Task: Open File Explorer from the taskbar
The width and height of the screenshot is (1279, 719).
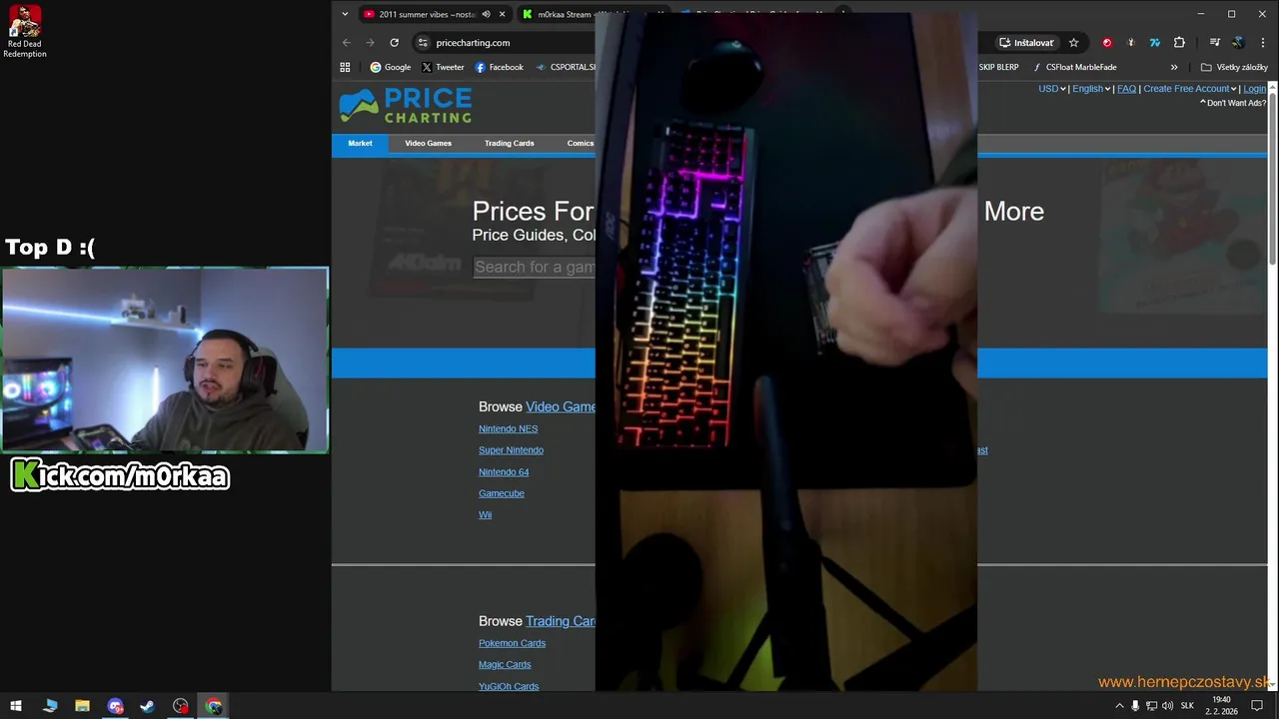Action: click(x=82, y=706)
